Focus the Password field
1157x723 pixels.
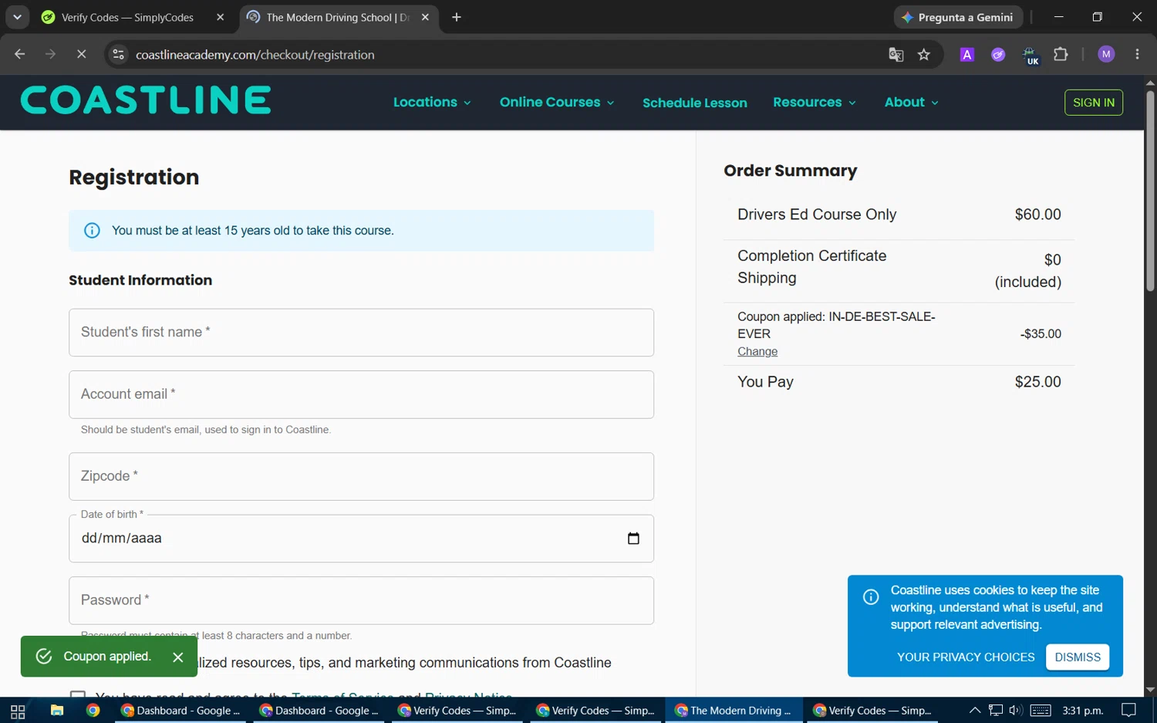[x=361, y=600]
